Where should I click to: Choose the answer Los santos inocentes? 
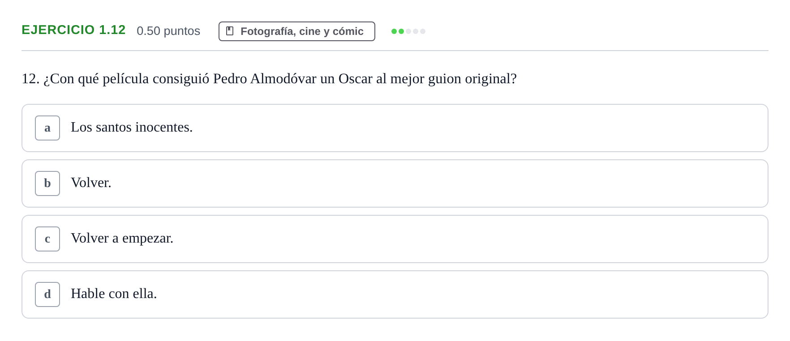click(132, 128)
